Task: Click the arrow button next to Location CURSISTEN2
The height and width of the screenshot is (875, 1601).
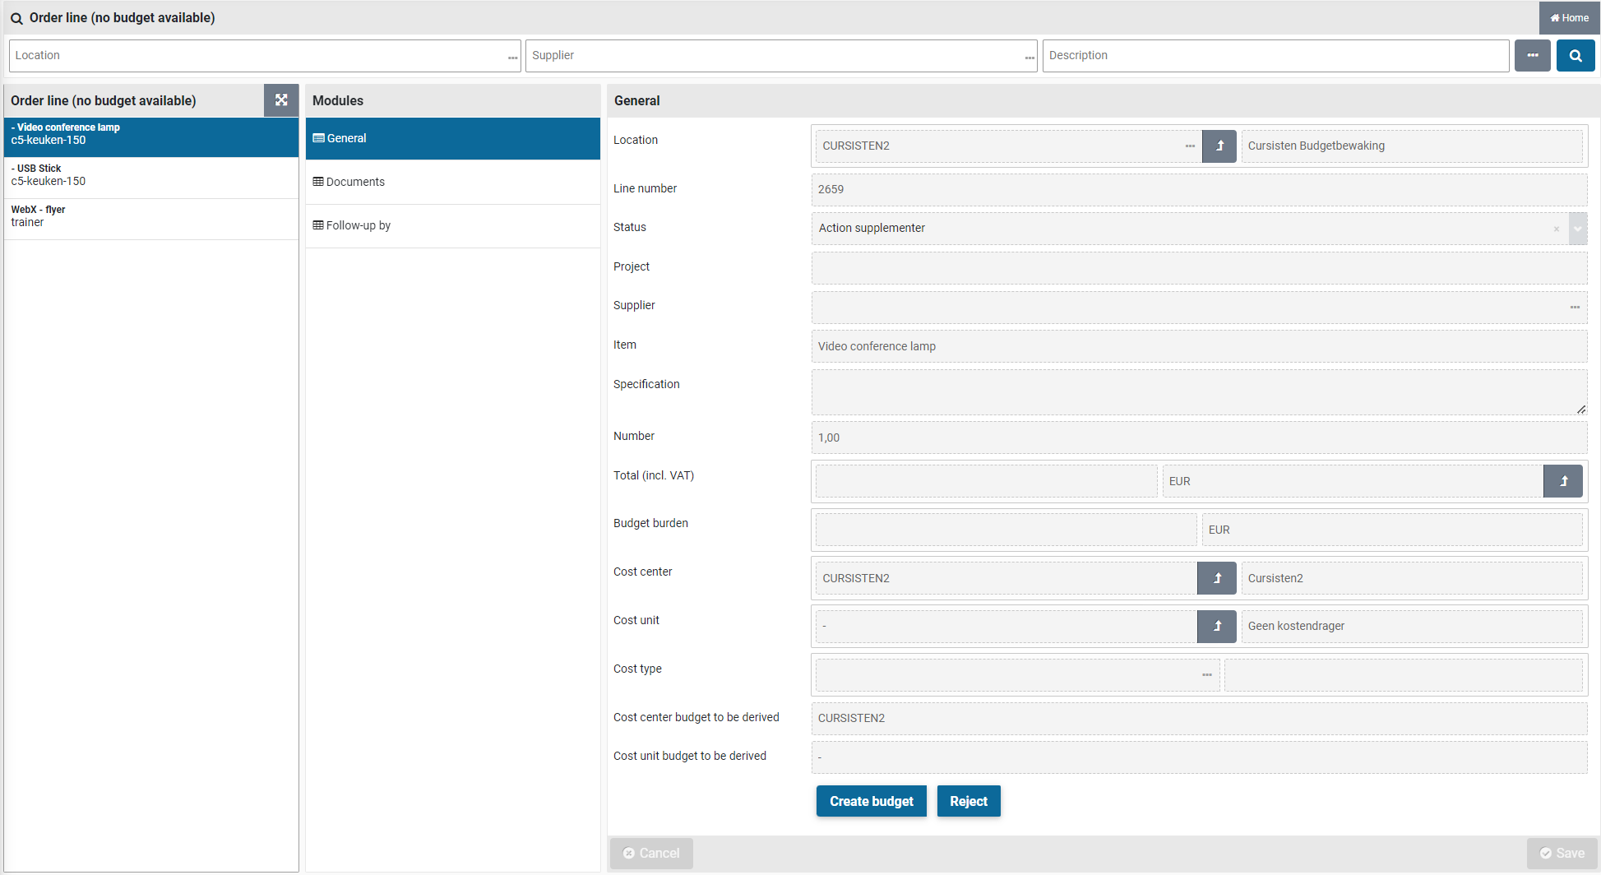Action: click(x=1219, y=146)
